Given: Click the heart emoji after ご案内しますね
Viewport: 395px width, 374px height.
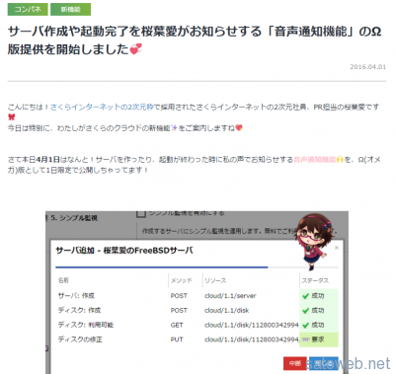Looking at the screenshot, I should point(239,127).
